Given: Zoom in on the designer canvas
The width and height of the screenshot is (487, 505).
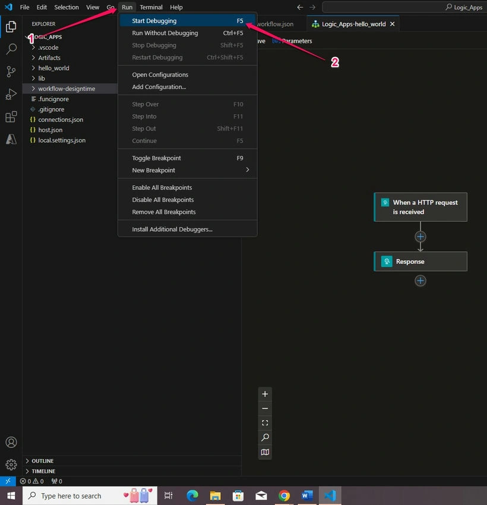Looking at the screenshot, I should point(265,394).
